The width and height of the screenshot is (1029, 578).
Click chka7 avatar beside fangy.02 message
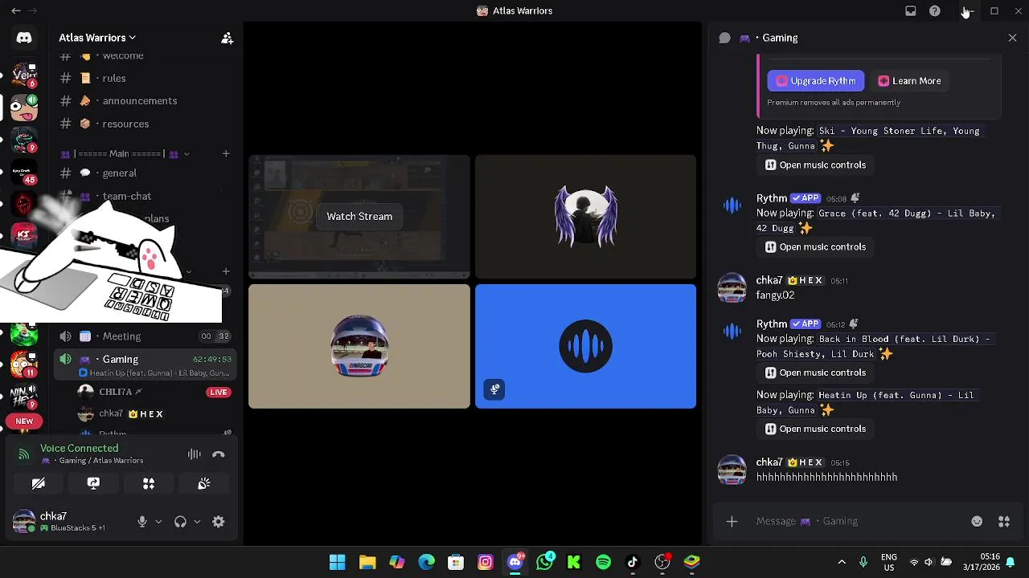pos(732,287)
